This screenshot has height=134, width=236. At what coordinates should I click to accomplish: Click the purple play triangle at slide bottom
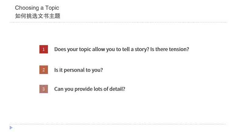(11, 128)
